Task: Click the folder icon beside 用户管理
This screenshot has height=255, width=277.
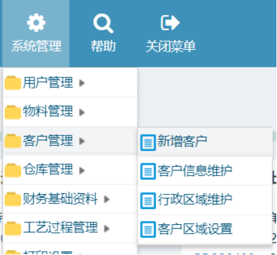Action: pos(13,83)
